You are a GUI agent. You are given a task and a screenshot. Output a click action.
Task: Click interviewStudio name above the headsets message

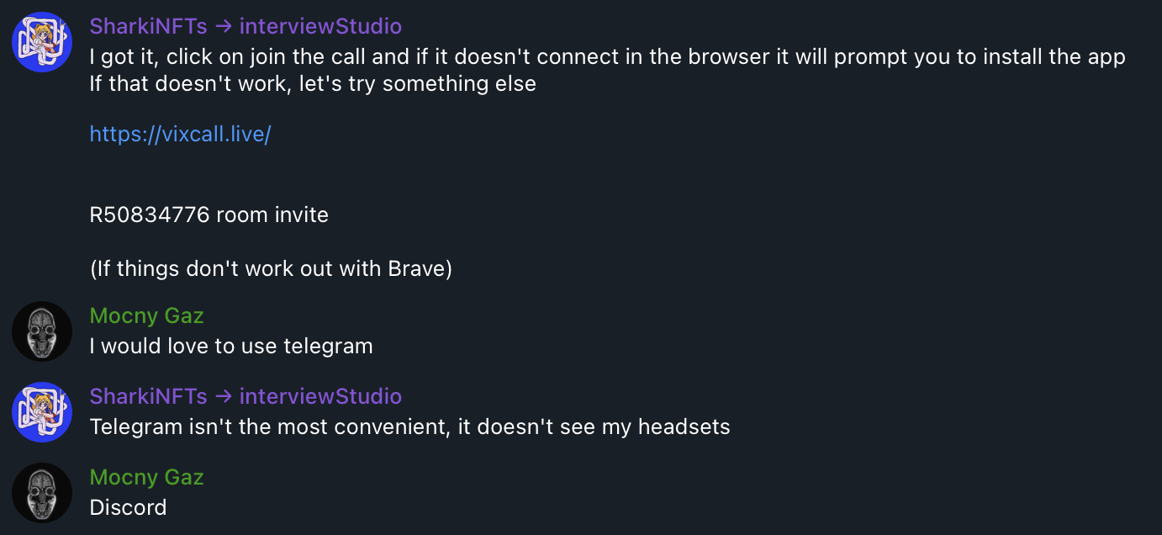[320, 396]
